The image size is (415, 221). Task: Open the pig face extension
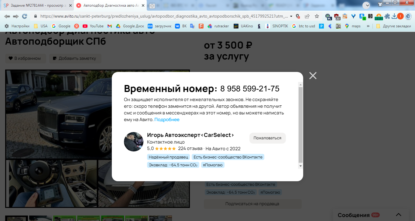point(345,16)
